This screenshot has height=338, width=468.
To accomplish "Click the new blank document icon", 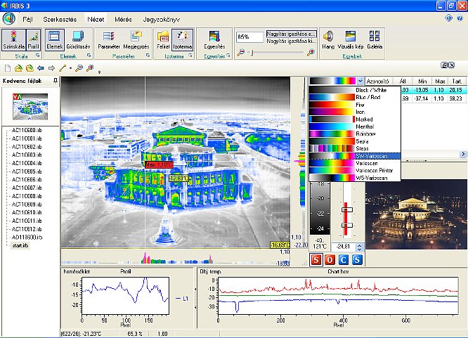I will pos(8,68).
